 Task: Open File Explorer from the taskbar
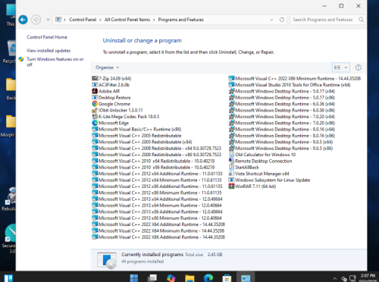coord(189,278)
